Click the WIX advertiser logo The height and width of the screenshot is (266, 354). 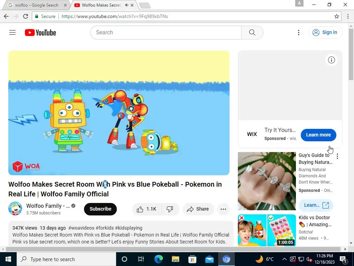click(252, 134)
